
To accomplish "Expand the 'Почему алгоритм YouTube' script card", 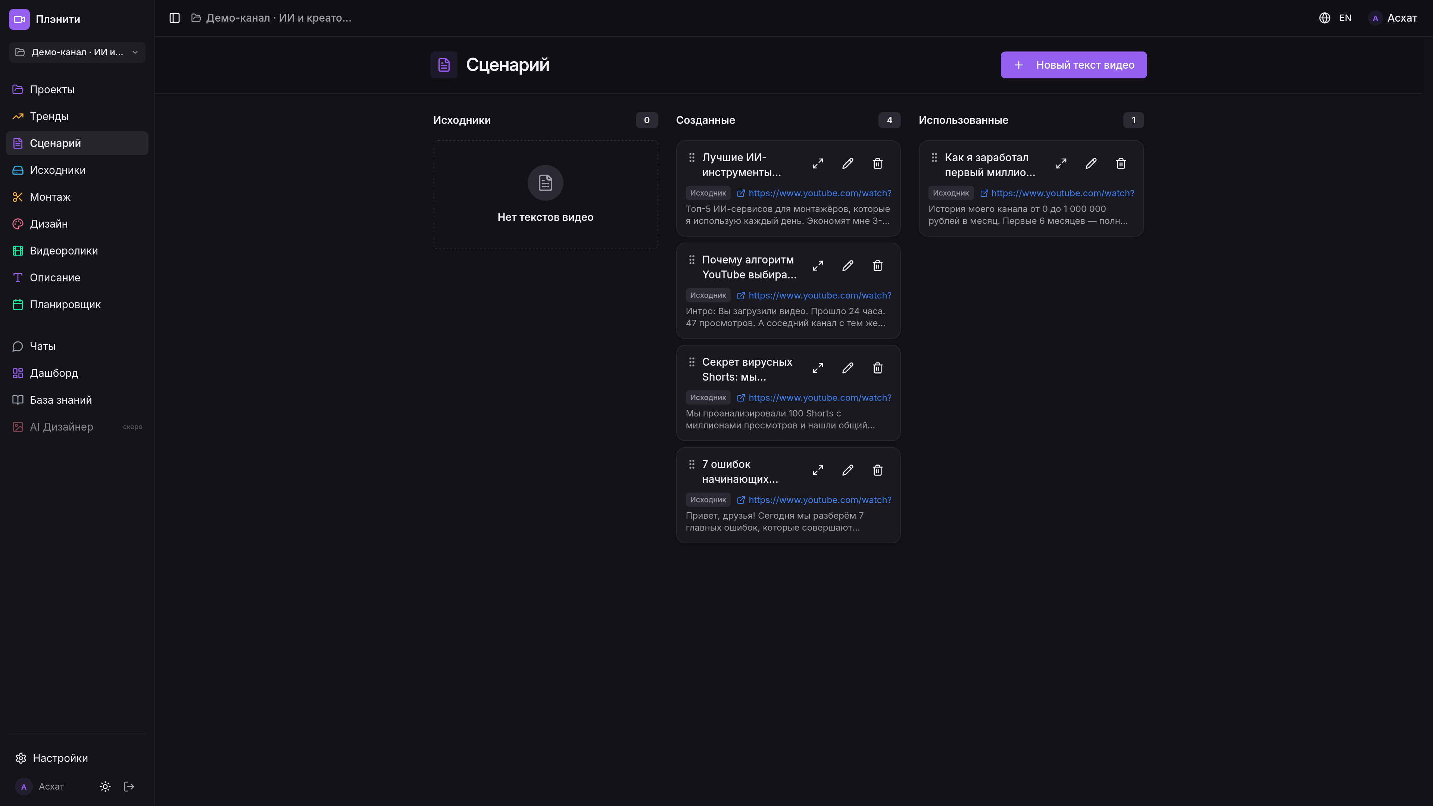I will click(x=818, y=266).
